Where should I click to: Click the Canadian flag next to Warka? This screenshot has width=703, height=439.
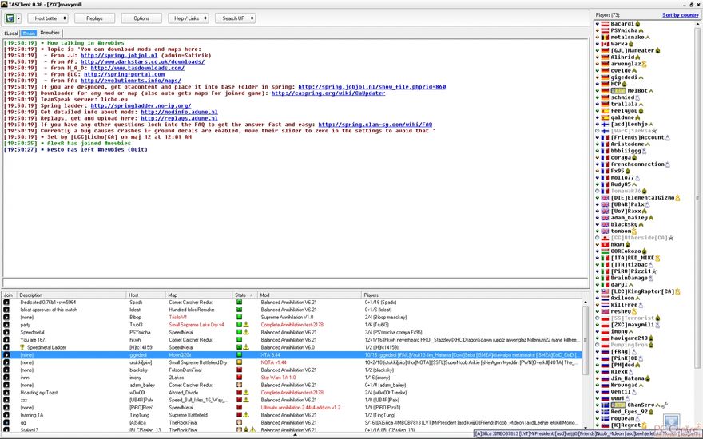605,43
